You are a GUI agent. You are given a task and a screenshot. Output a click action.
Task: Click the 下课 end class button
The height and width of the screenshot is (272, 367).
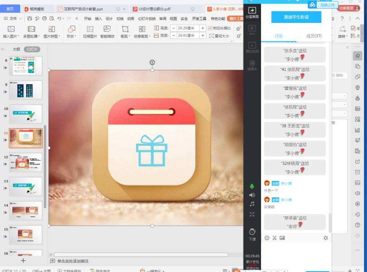pos(252,234)
